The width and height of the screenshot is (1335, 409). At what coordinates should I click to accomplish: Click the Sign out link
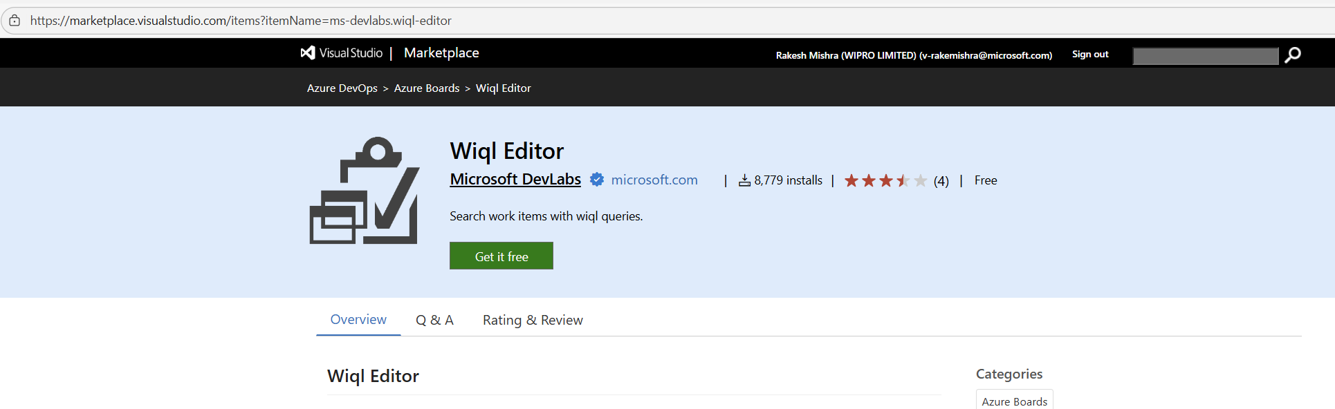tap(1090, 54)
